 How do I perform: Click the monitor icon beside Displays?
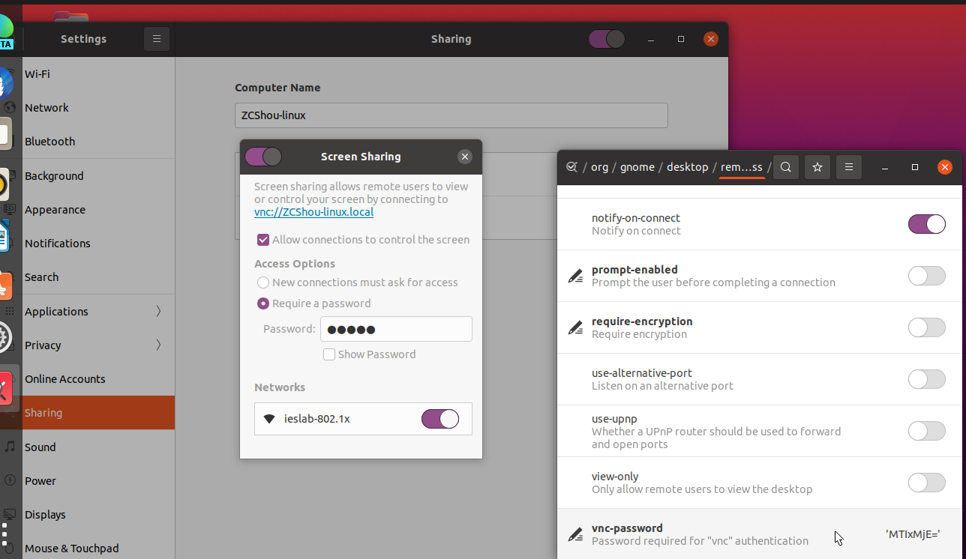pos(10,515)
